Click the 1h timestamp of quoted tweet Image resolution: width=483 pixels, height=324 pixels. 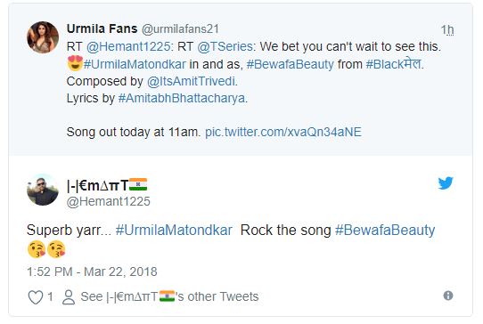(447, 30)
